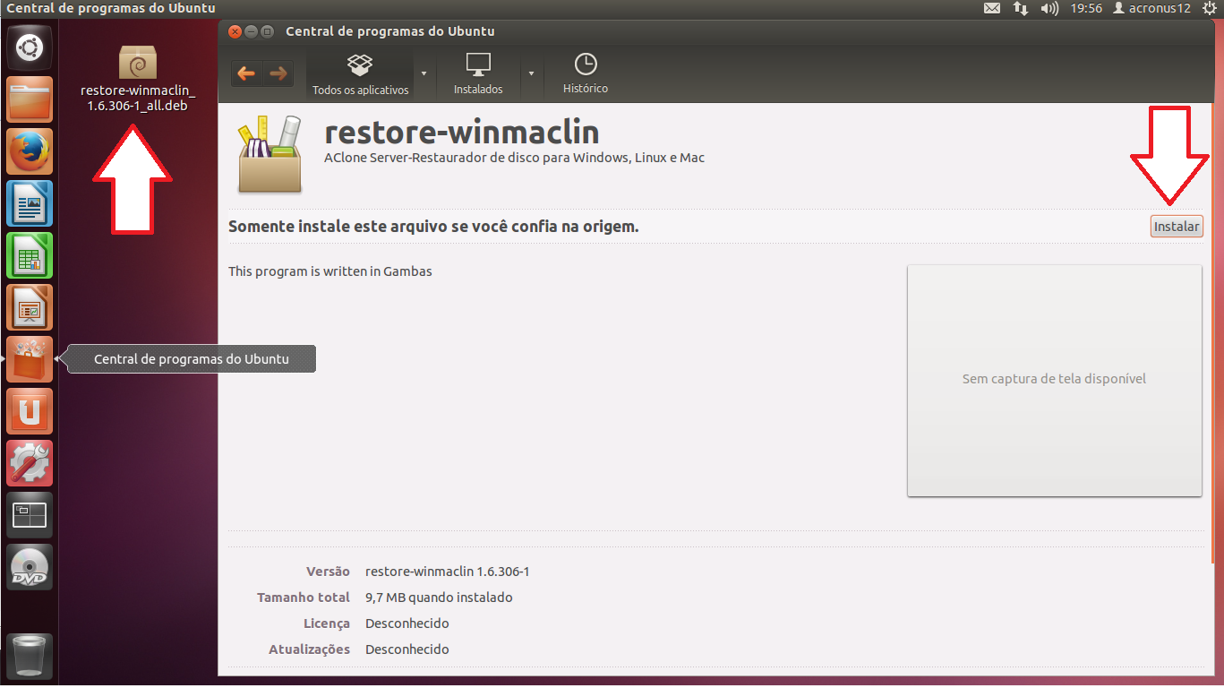Open the sound volume indicator
The width and height of the screenshot is (1224, 688).
1050,8
